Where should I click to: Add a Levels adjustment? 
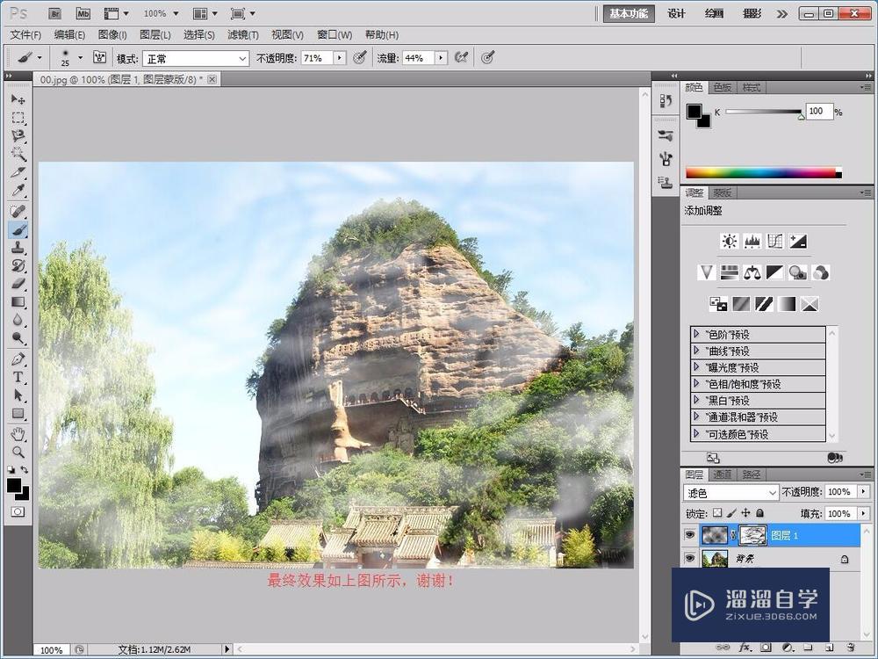(x=752, y=242)
